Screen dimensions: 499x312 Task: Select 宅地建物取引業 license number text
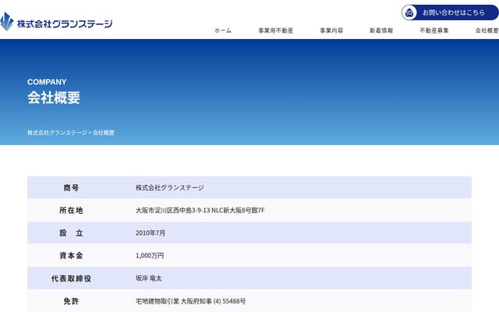coord(190,301)
